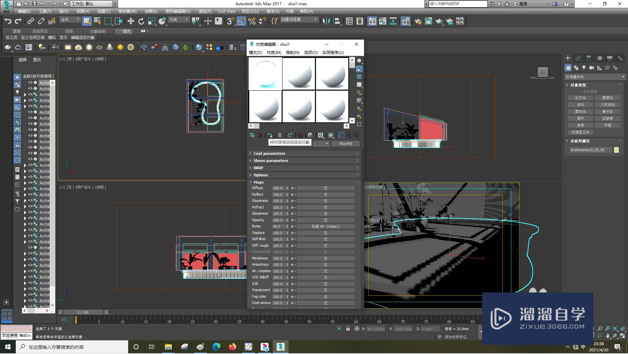Image resolution: width=628 pixels, height=354 pixels.
Task: Open Firefox from the Windows taskbar
Action: pyautogui.click(x=233, y=347)
